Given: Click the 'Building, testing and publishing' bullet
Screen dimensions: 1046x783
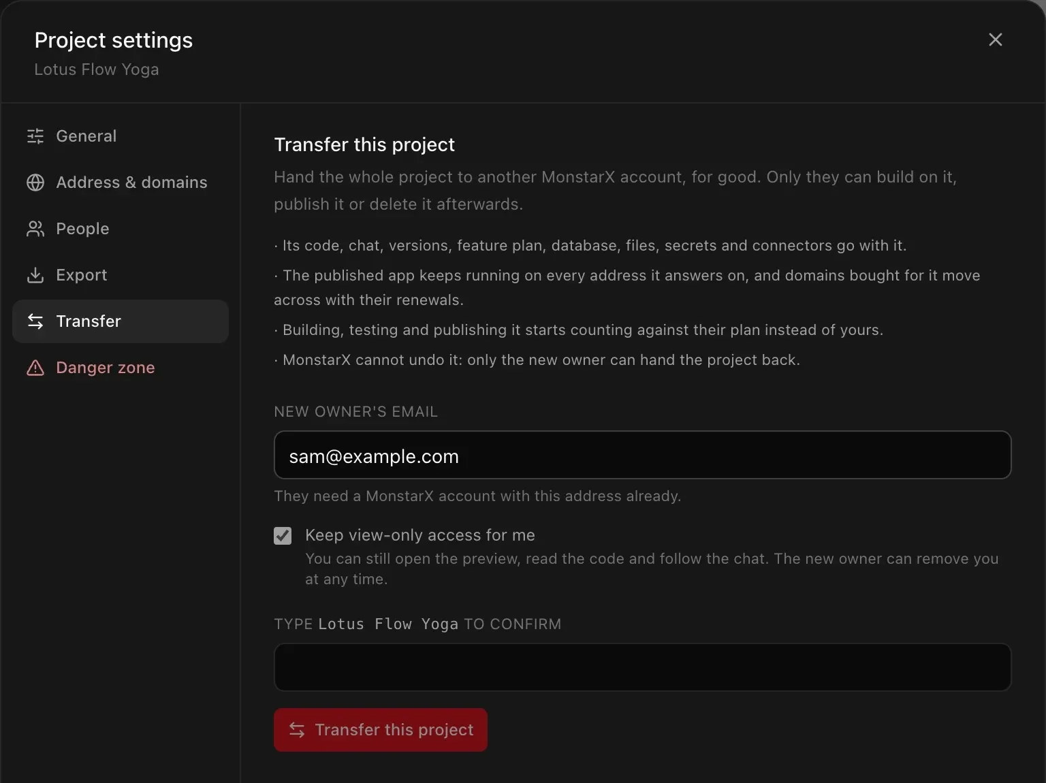Looking at the screenshot, I should [578, 330].
